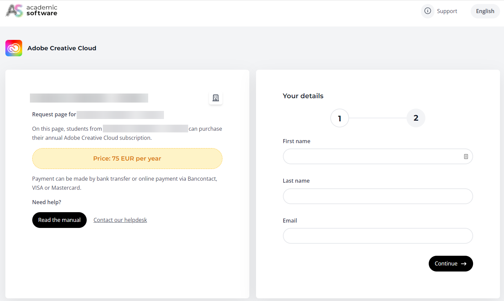The width and height of the screenshot is (504, 301).
Task: Click the Academic Software logo mark
Action: point(14,11)
